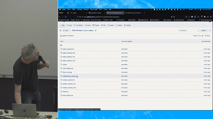The width and height of the screenshot is (213, 119).
Task: Open searcher_response_1.md file
Action: click(69, 84)
